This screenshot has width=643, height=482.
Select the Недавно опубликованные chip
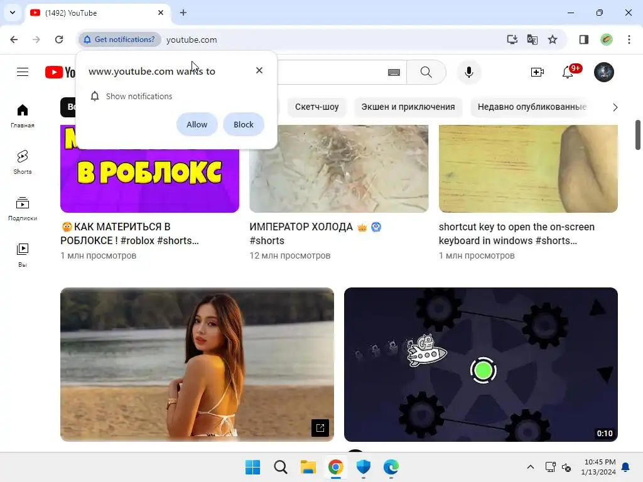(532, 107)
